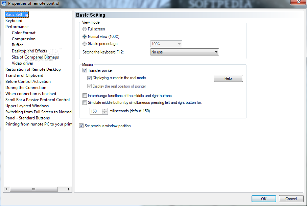Select Compression in the tree
This screenshot has width=307, height=206.
tap(24, 39)
